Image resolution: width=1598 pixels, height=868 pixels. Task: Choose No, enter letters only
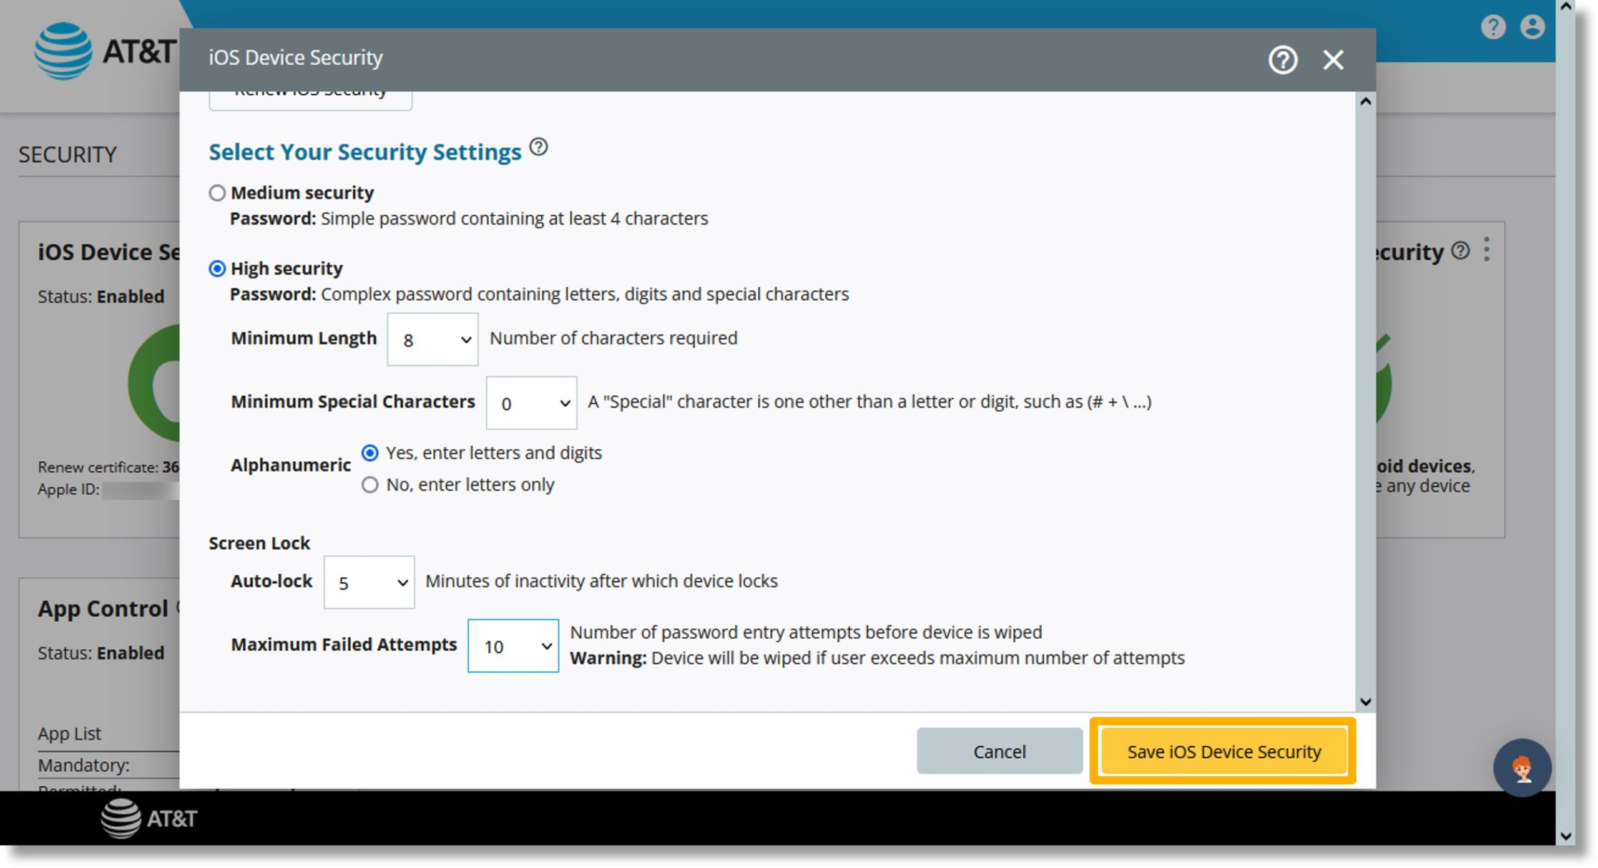pyautogui.click(x=370, y=485)
